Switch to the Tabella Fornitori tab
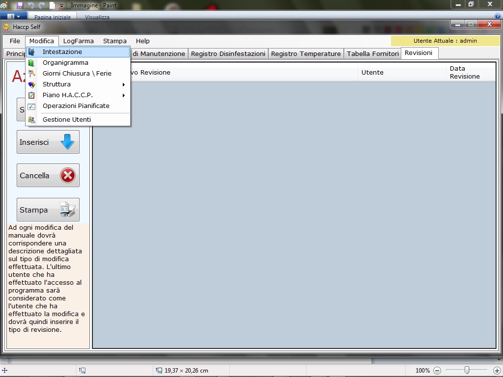 pos(372,54)
